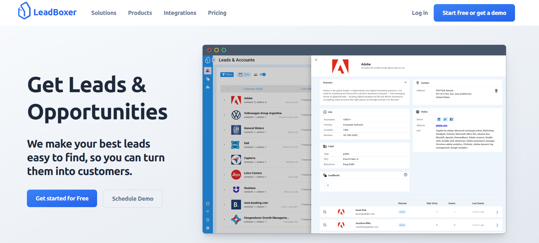Click the Userlane logo in the list
The height and width of the screenshot is (243, 539).
pyautogui.click(x=236, y=190)
